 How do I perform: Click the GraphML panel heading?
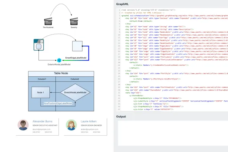pos(122,4)
